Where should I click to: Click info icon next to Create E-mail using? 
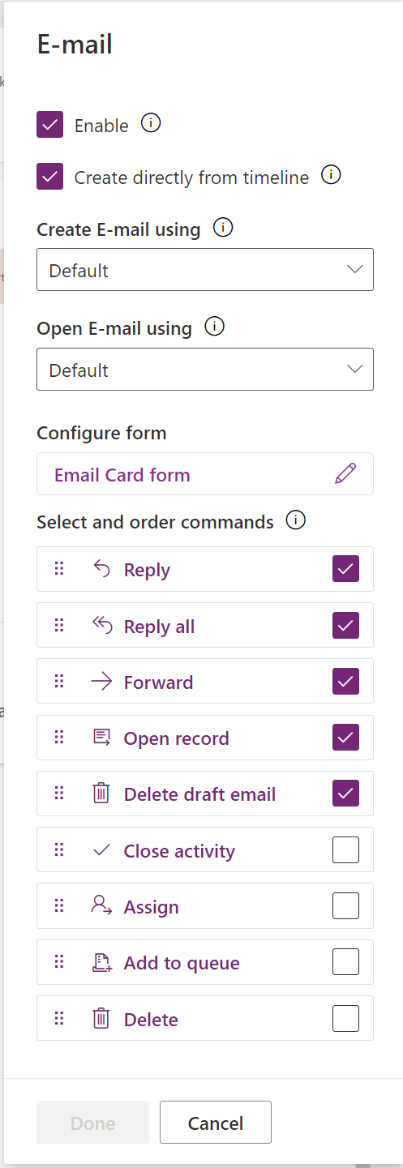click(x=223, y=228)
